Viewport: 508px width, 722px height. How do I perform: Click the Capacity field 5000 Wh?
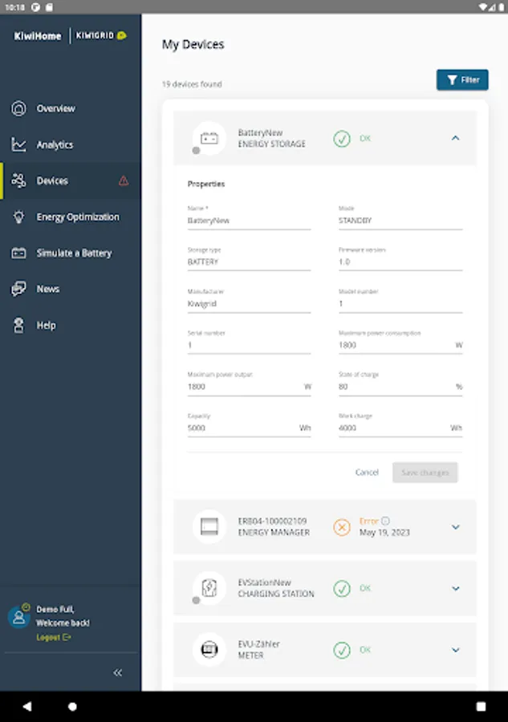pos(249,424)
